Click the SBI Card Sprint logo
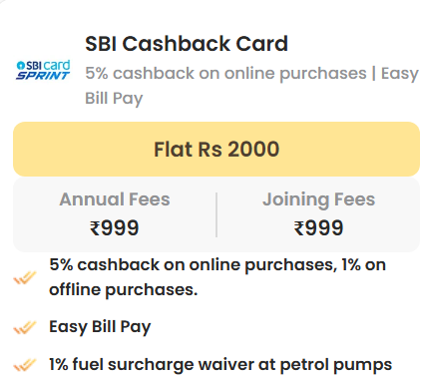Screen dimensions: 423x379 coord(43,70)
